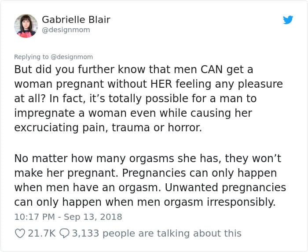Open Gabrielle Blair's profile picture
Screen dimensions: 308x252
tap(26, 26)
